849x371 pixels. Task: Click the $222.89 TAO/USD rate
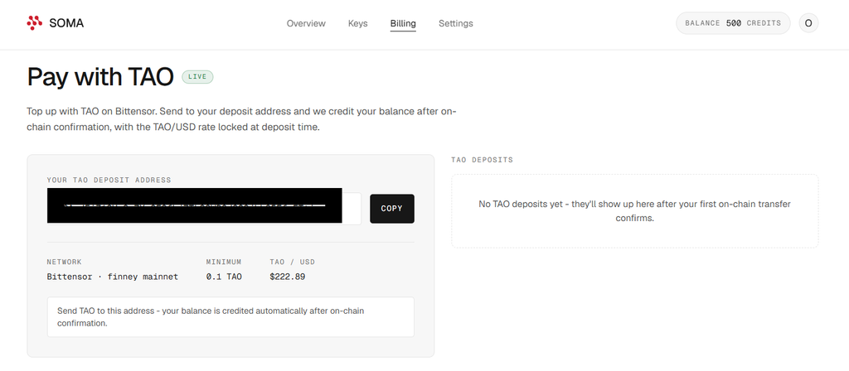click(x=288, y=277)
